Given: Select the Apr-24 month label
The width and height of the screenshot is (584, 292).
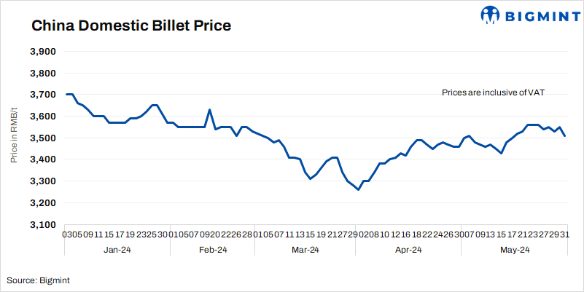Looking at the screenshot, I should click(408, 250).
